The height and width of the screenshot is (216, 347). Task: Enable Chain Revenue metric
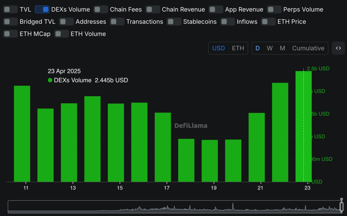153,9
